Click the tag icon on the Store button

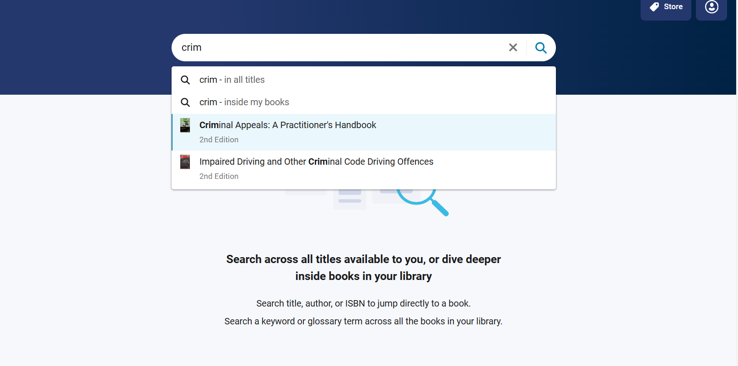654,7
